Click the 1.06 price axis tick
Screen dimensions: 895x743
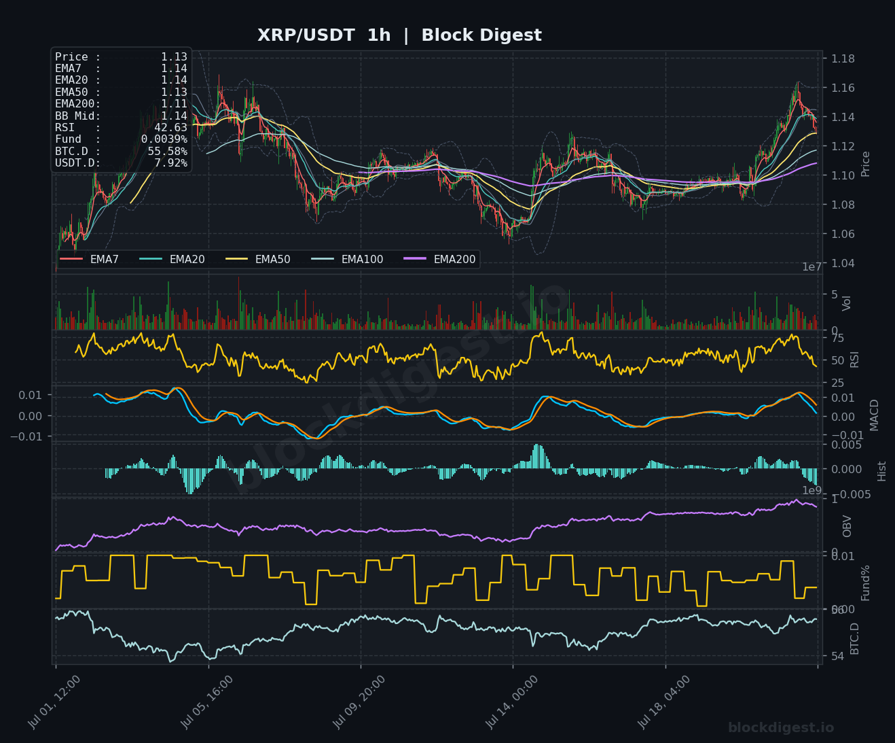pos(843,235)
